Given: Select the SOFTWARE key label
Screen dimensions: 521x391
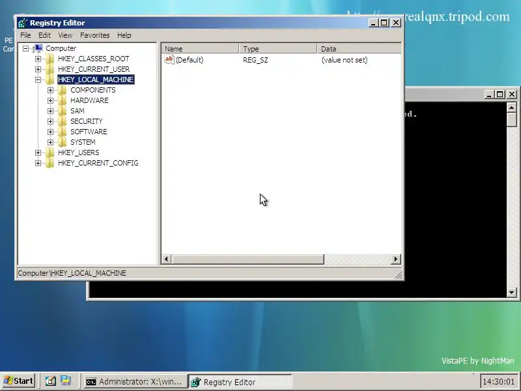Looking at the screenshot, I should pos(89,132).
